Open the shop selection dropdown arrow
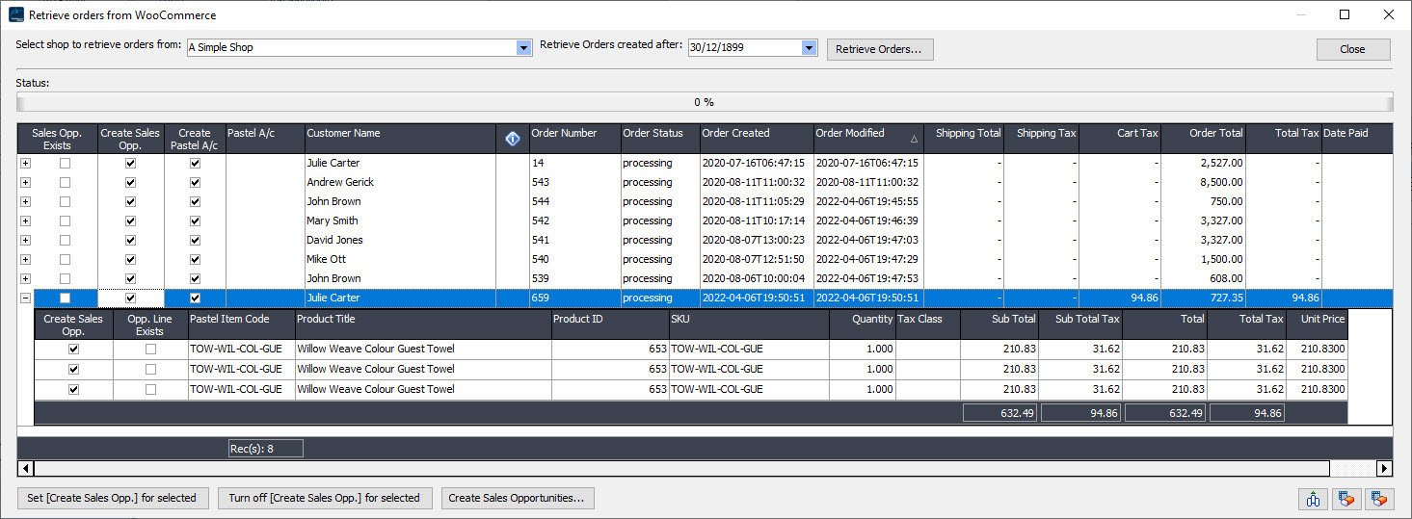 coord(524,48)
